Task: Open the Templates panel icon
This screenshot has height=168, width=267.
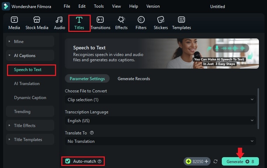Action: tap(182, 20)
